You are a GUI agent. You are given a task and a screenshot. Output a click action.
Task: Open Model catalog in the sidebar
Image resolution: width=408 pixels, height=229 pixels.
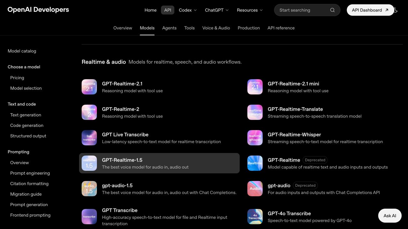22,51
